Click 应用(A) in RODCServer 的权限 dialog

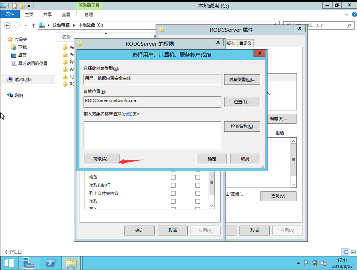point(205,231)
